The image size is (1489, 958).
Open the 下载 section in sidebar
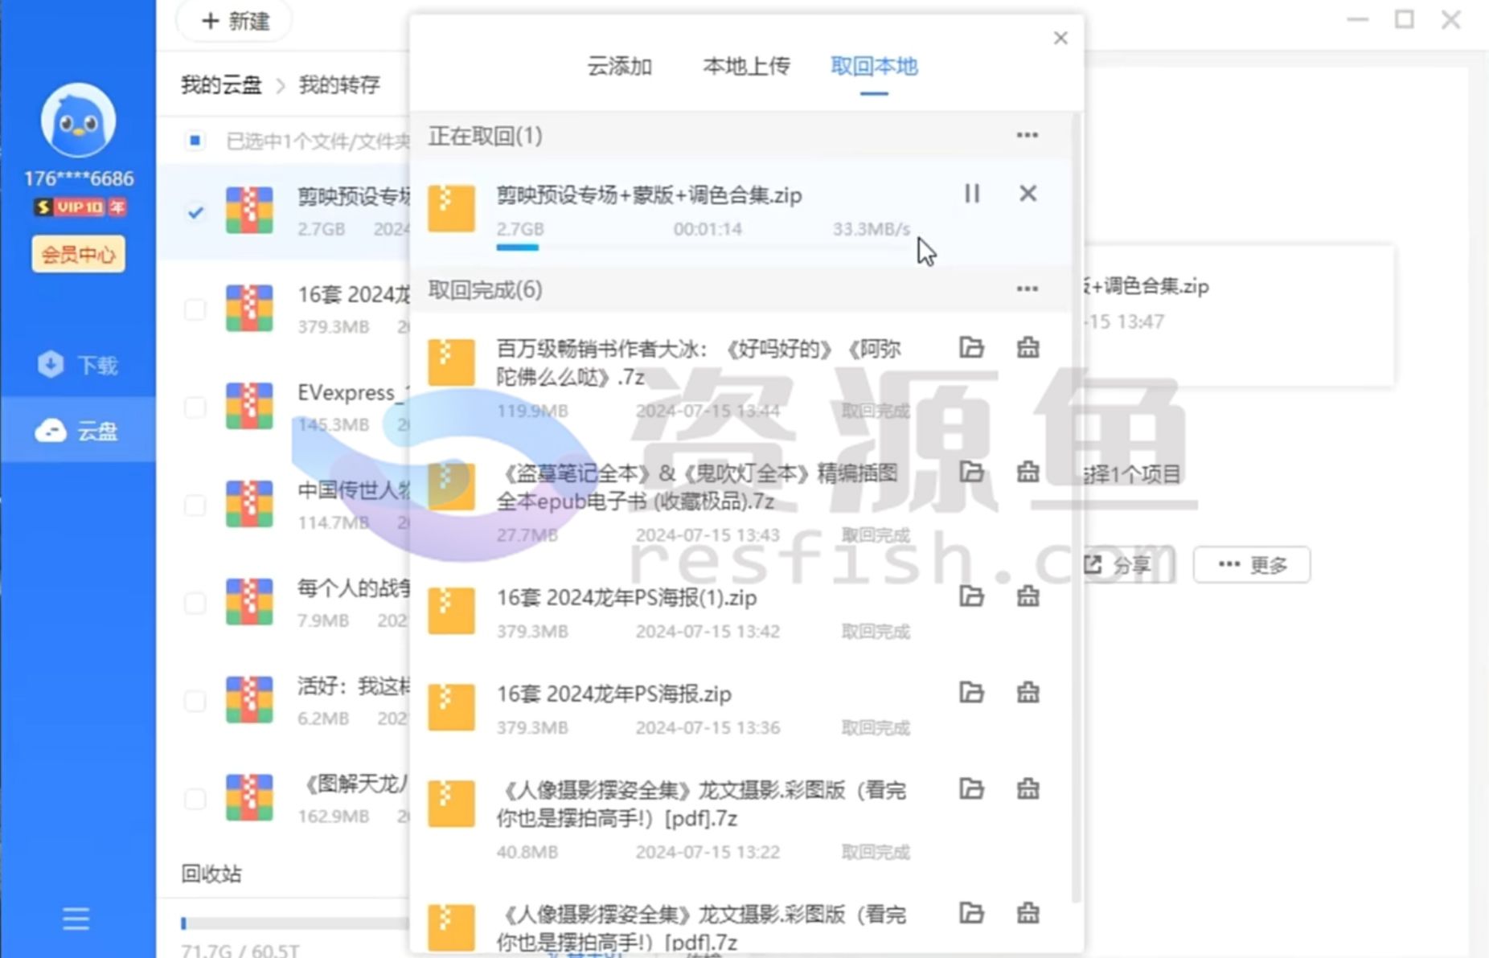[78, 365]
